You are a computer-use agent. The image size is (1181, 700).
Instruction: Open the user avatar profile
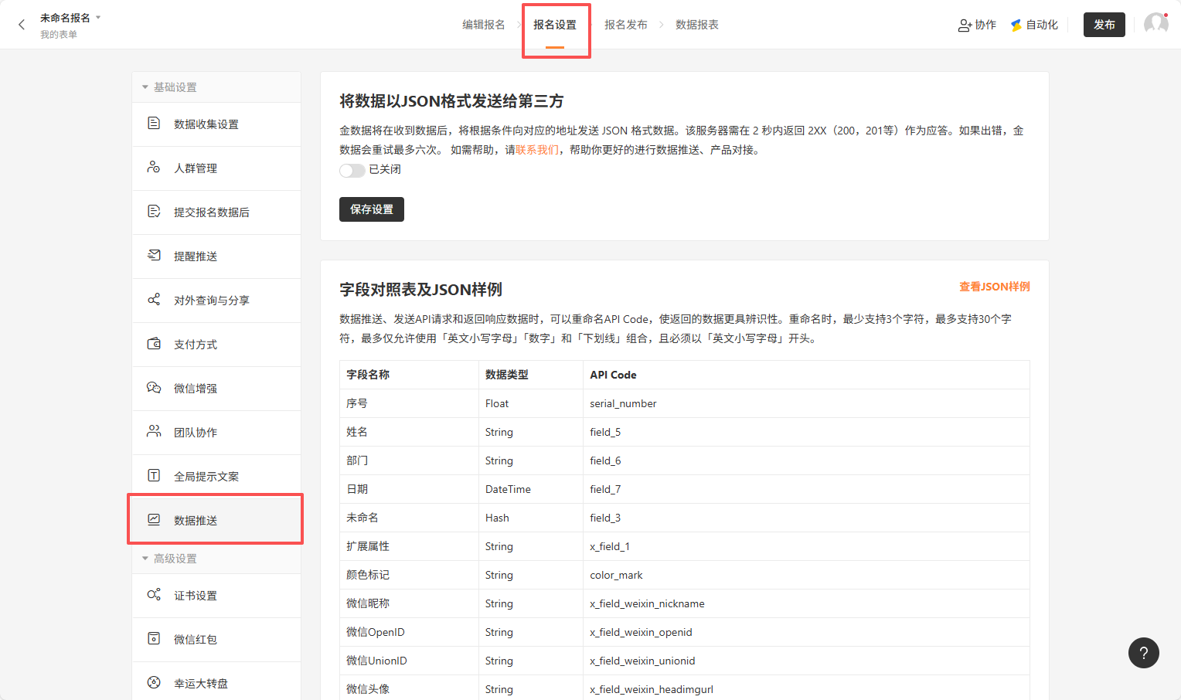(1155, 24)
